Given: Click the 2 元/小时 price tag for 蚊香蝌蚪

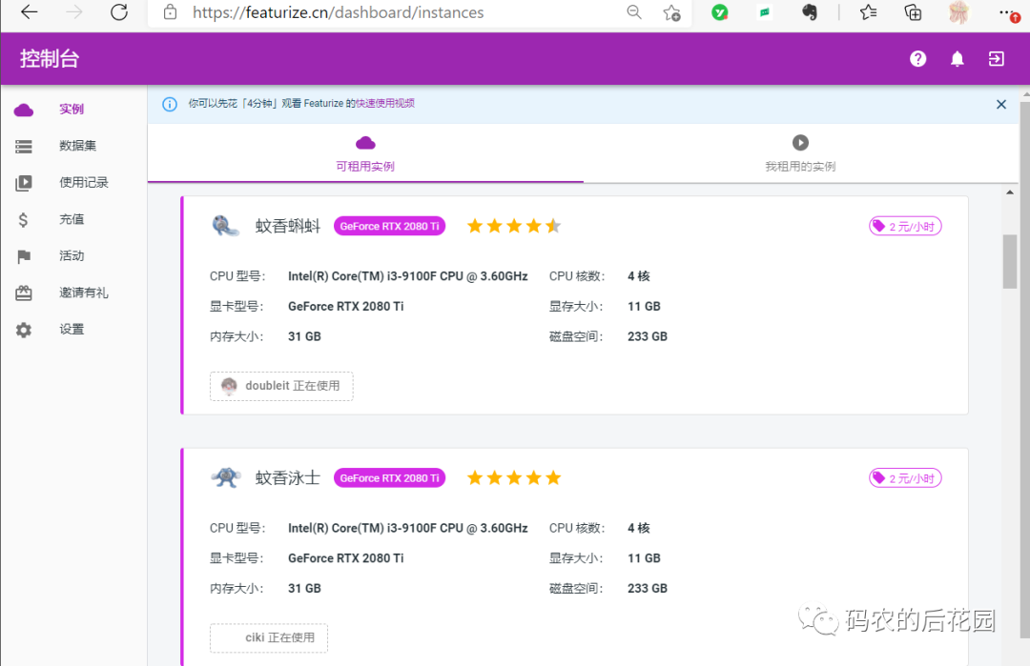Looking at the screenshot, I should pyautogui.click(x=905, y=227).
